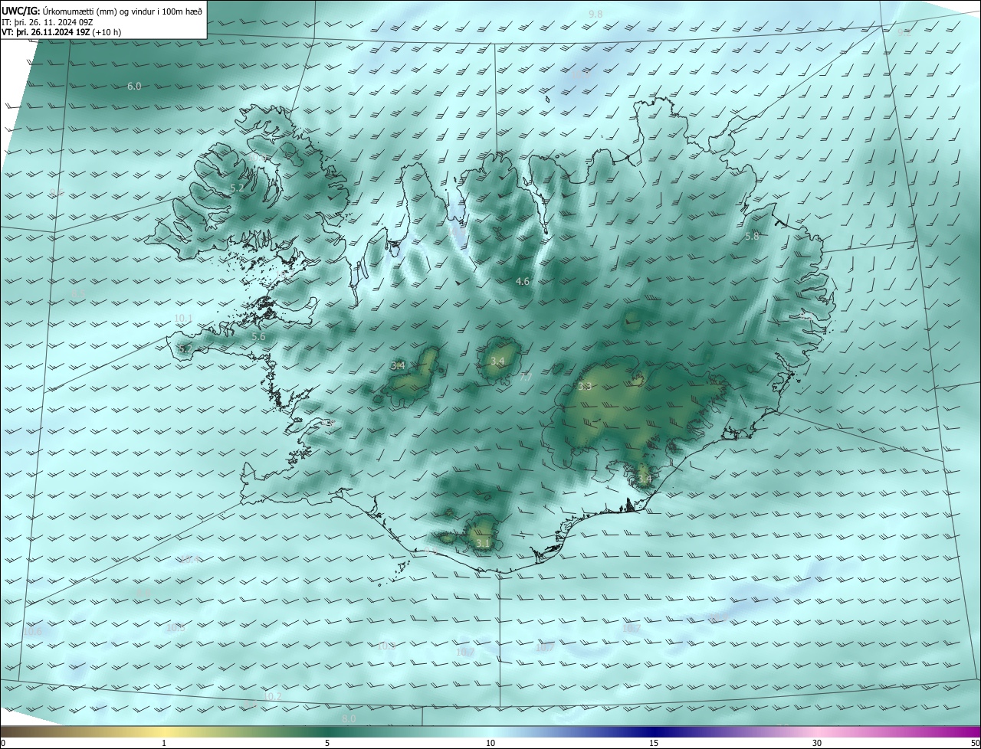Click the 9.8 value on the map
This screenshot has height=749, width=981.
click(x=595, y=15)
